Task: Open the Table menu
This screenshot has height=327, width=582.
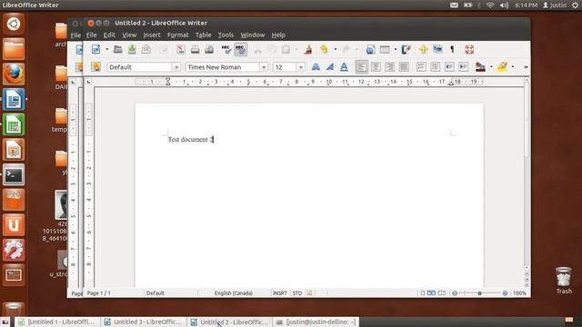Action: tap(204, 35)
